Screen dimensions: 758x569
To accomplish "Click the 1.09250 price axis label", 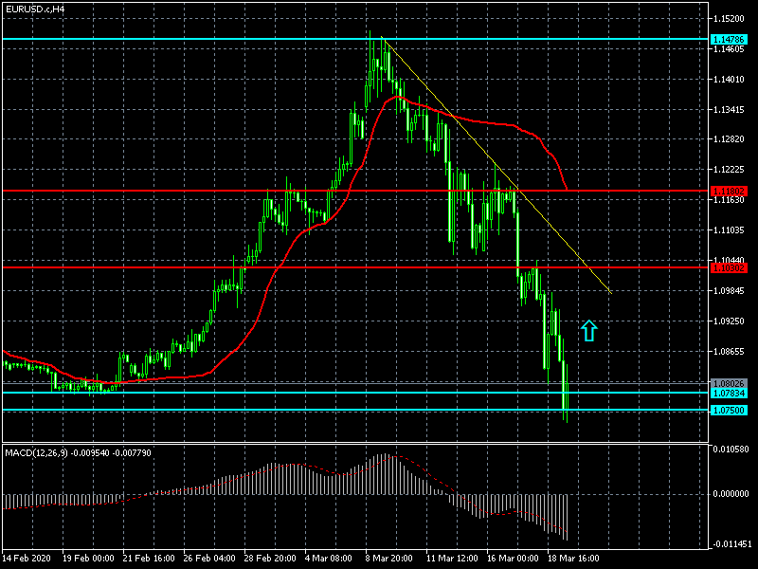I will tap(729, 321).
